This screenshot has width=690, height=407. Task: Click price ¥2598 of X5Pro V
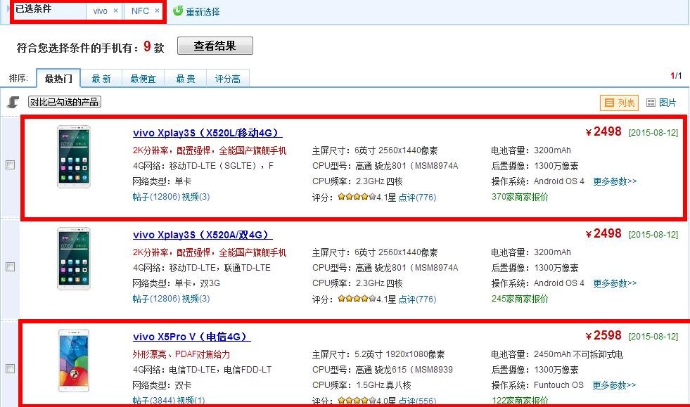[x=603, y=336]
